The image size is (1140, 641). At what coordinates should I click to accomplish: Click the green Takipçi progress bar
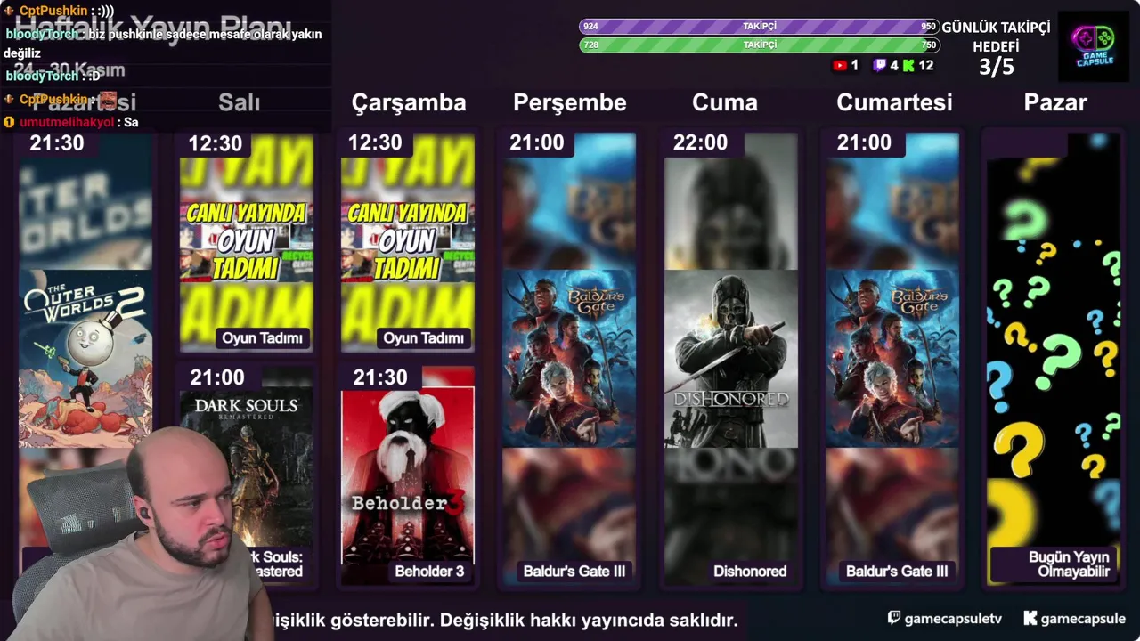click(759, 45)
